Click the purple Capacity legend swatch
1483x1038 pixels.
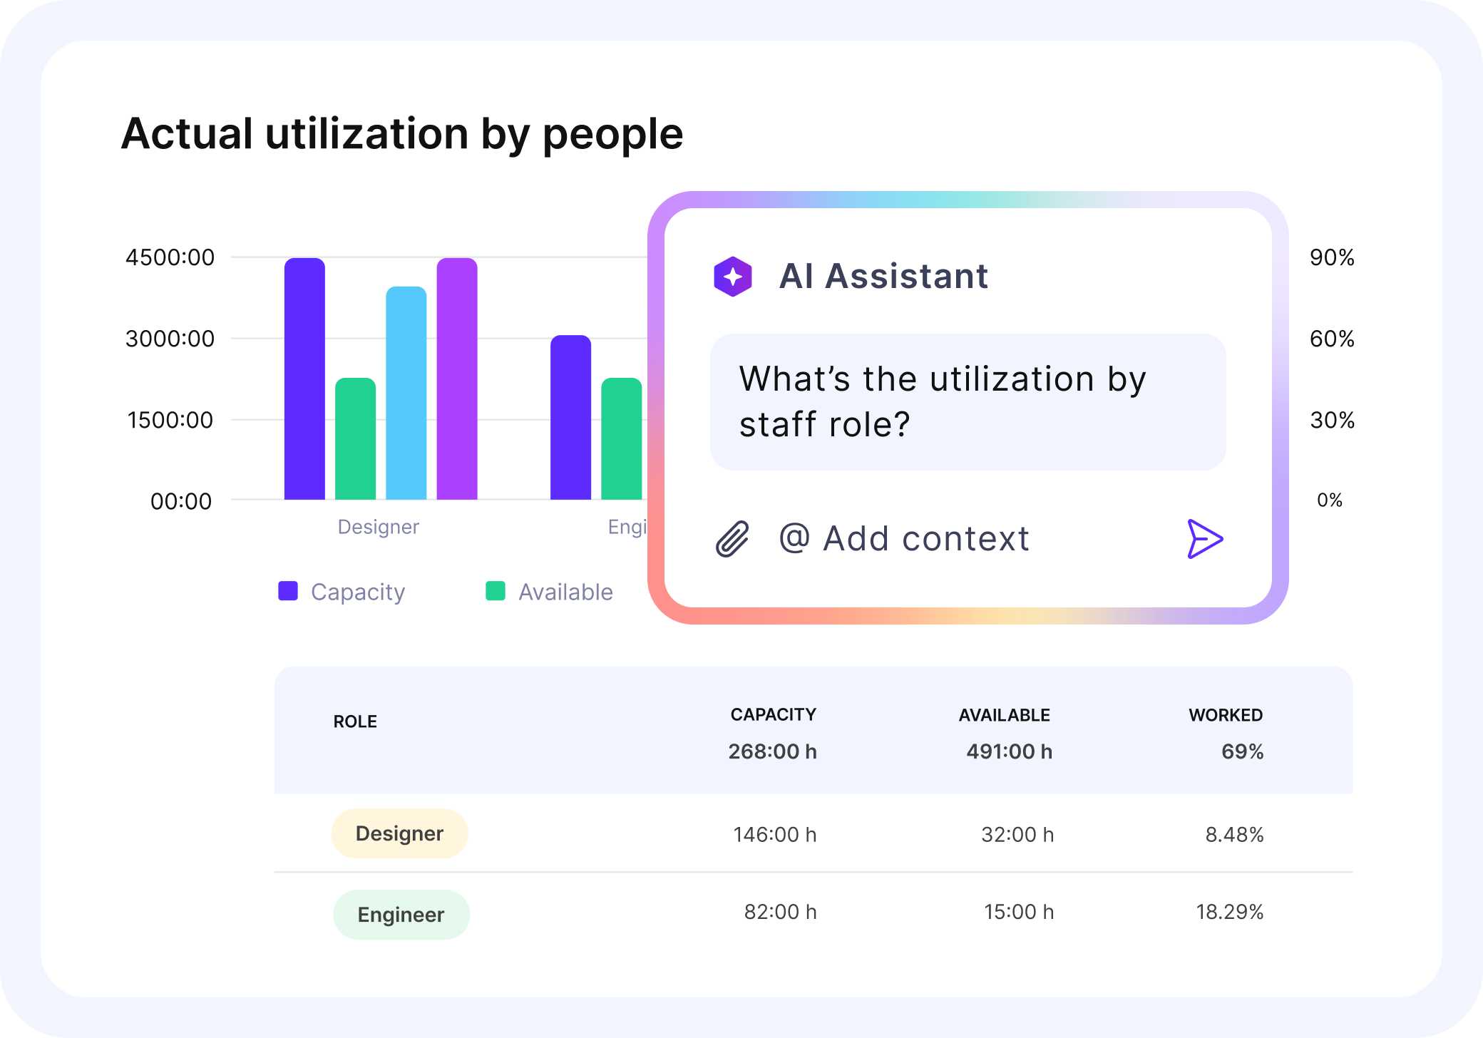coord(288,591)
